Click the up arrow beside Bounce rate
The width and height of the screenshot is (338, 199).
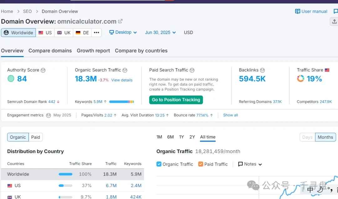click(212, 115)
